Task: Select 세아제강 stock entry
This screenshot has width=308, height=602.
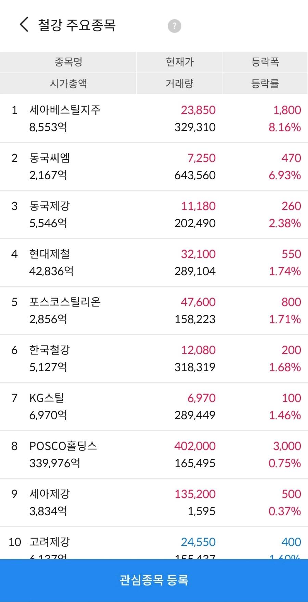Action: click(x=154, y=503)
